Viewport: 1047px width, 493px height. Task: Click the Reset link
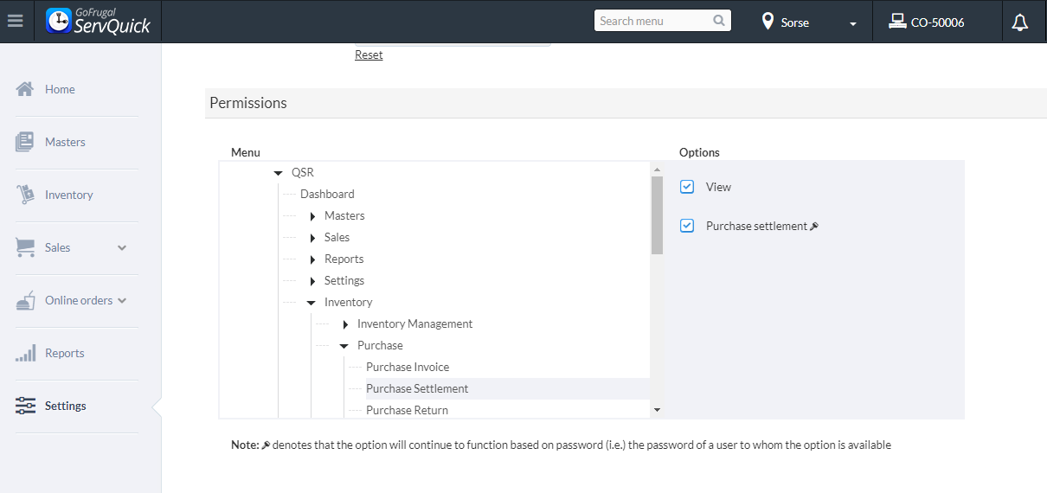click(369, 54)
